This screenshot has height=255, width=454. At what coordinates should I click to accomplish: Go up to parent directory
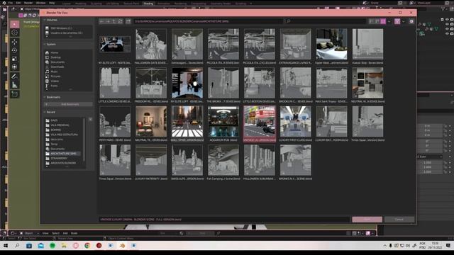tap(114, 21)
